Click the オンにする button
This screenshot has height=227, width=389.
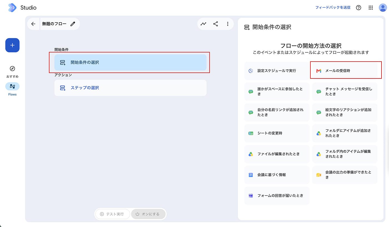pos(148,214)
